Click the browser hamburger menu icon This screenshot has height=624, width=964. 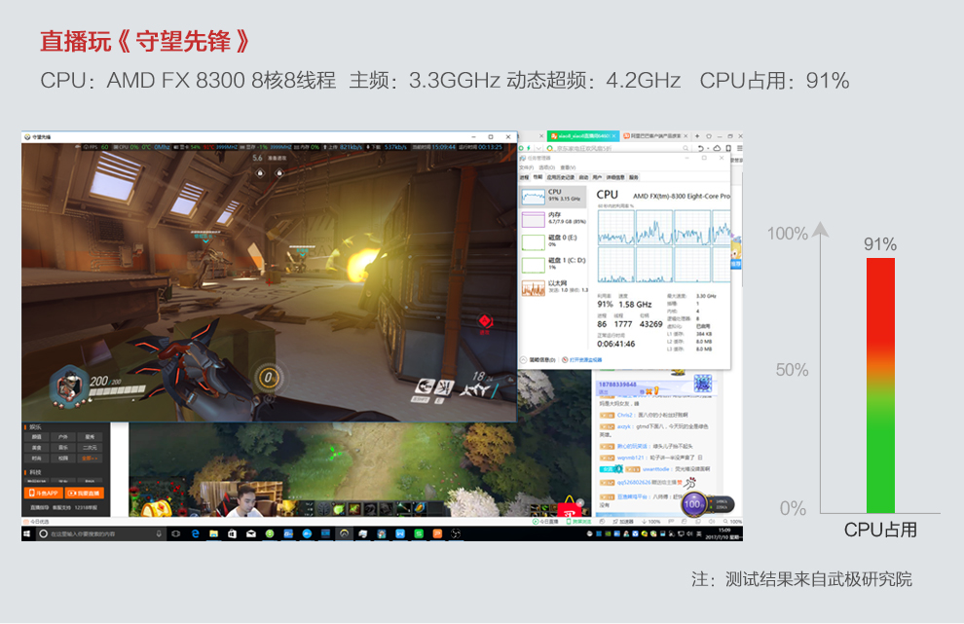740,148
